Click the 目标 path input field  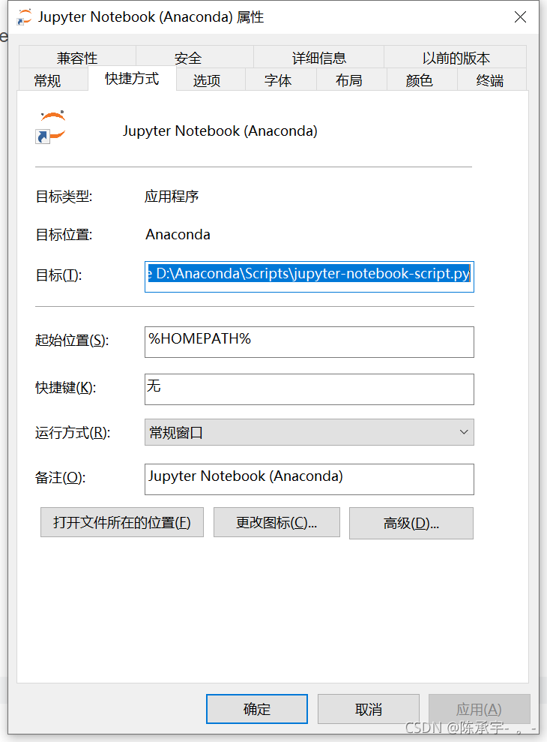pyautogui.click(x=309, y=277)
